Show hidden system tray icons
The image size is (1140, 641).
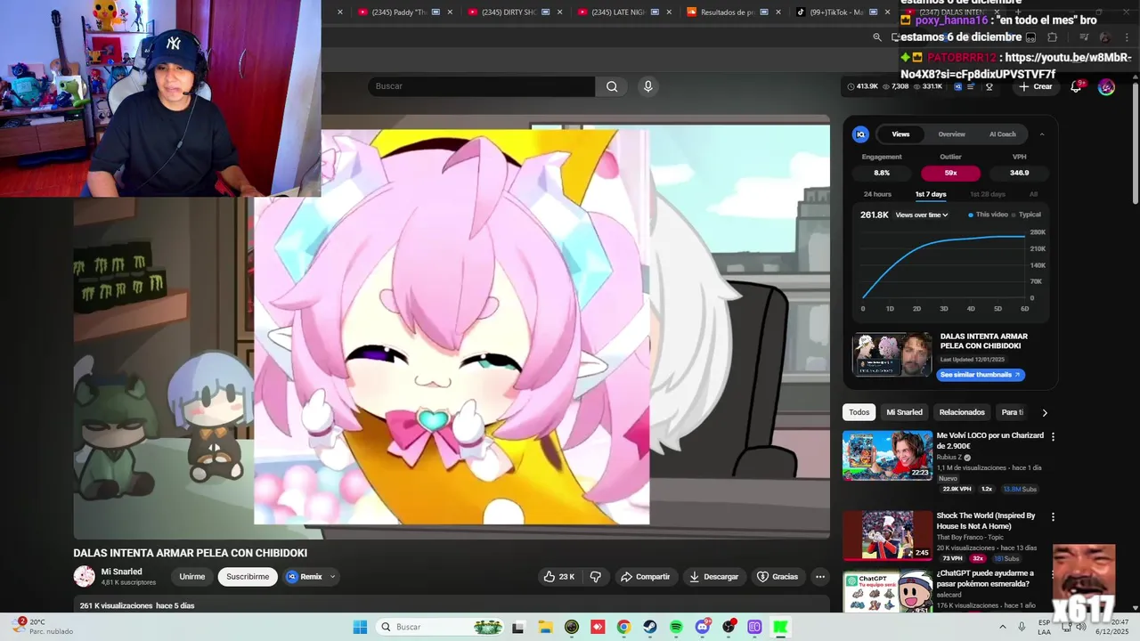[x=1002, y=627]
